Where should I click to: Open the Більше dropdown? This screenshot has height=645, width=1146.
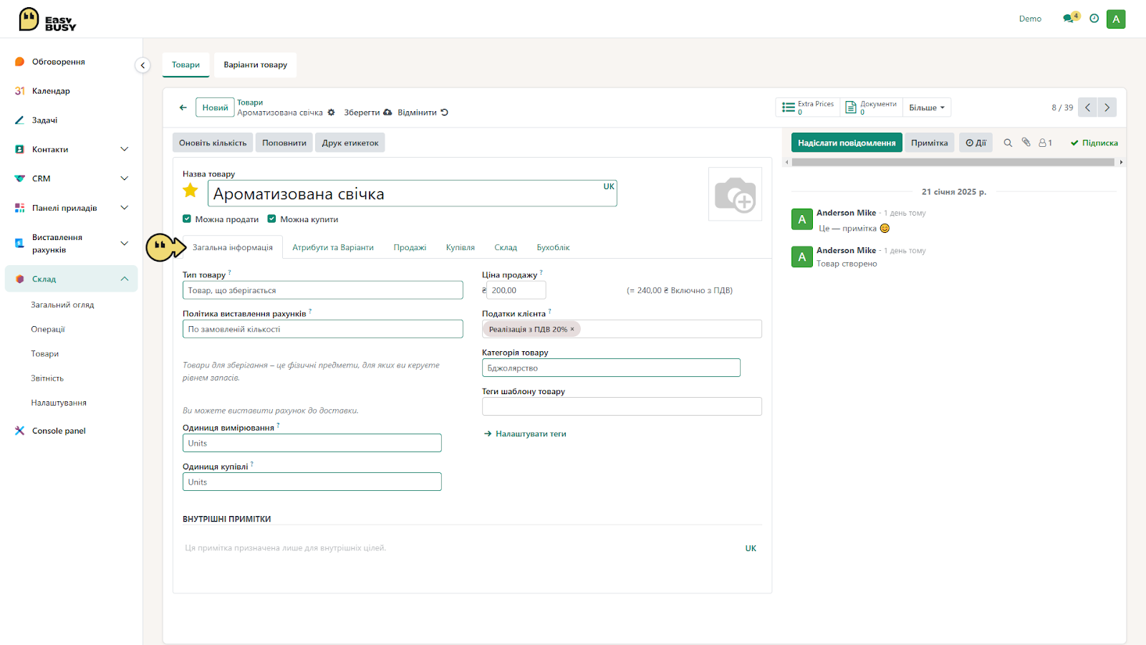[x=927, y=107]
